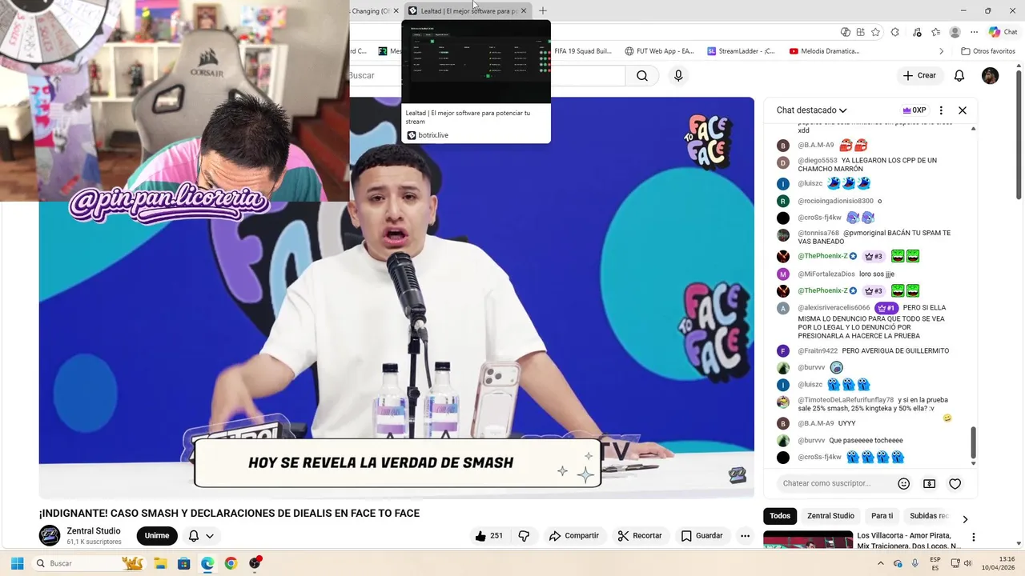Viewport: 1025px width, 576px height.
Task: Open YouTube notifications bell in header
Action: pos(959,75)
